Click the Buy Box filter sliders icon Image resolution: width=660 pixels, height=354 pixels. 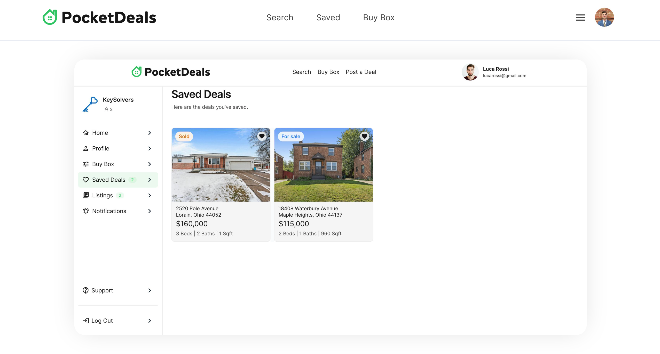86,164
